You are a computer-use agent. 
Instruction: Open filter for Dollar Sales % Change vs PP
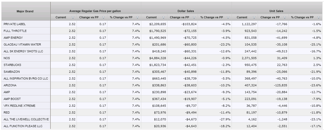point(228,18)
